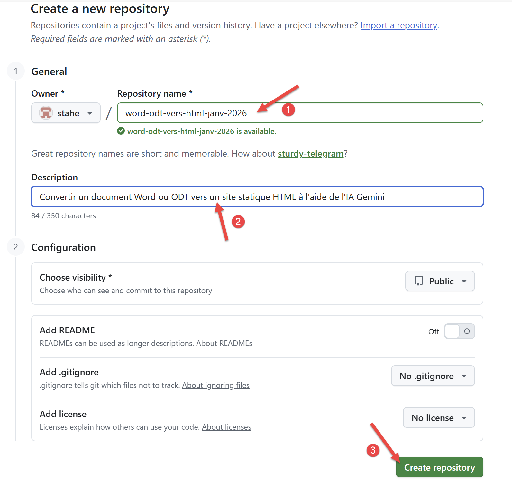The image size is (512, 488).
Task: Open the About READMEs link
Action: 224,343
